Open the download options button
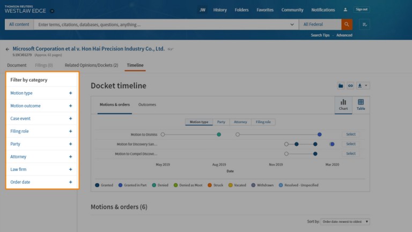412x232 pixels. pyautogui.click(x=362, y=86)
